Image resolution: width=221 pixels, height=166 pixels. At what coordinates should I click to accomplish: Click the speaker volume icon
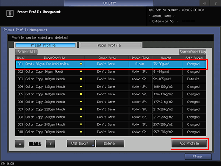tap(205, 3)
